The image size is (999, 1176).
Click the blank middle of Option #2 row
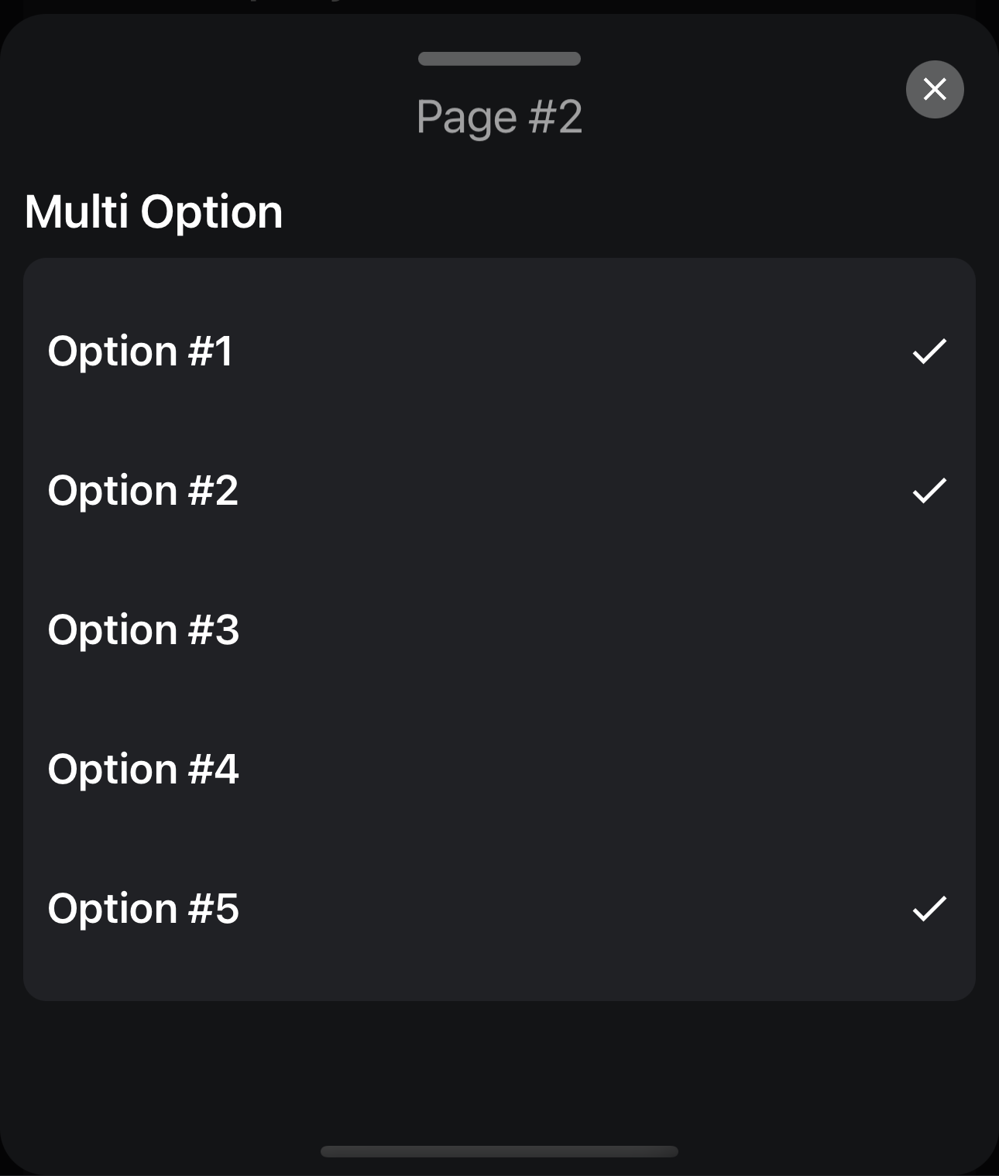(542, 490)
